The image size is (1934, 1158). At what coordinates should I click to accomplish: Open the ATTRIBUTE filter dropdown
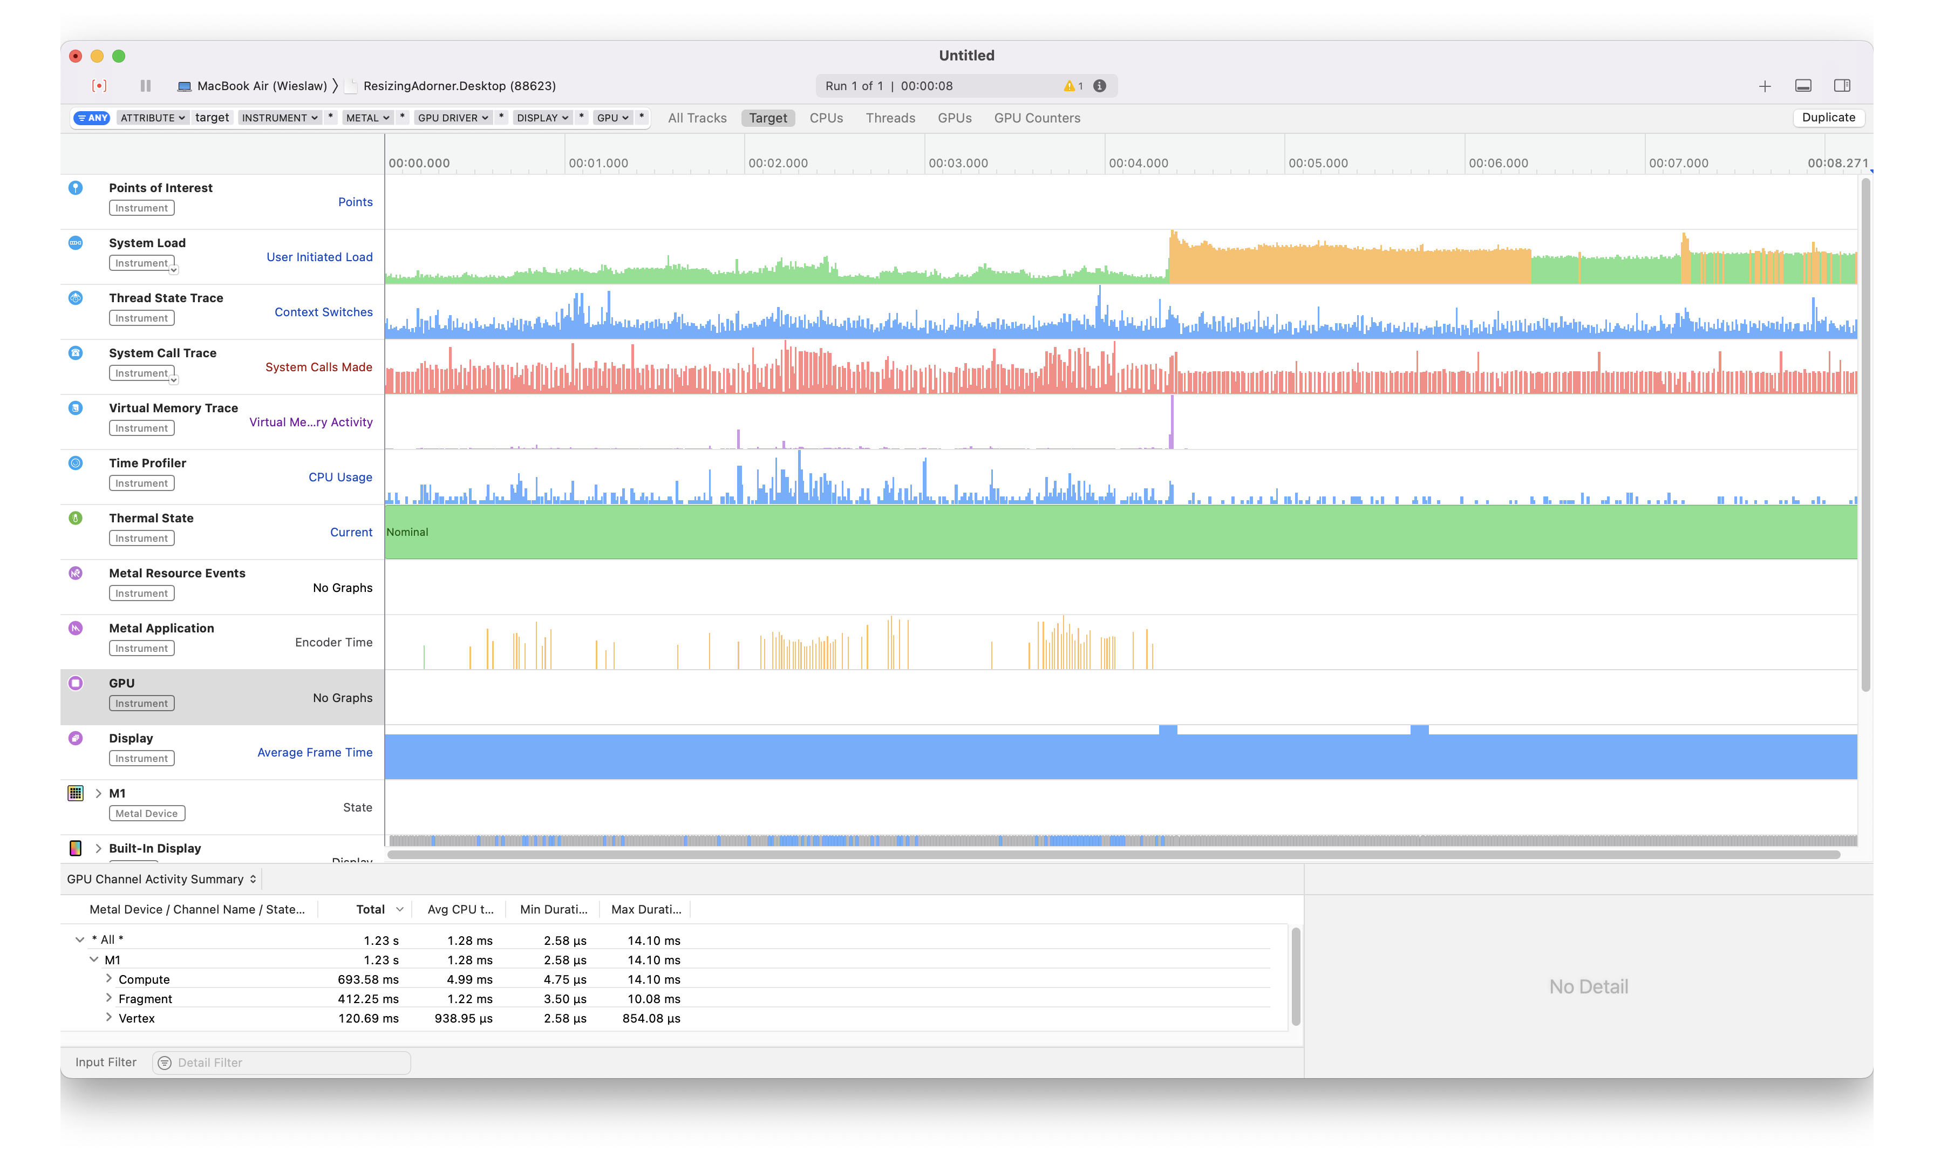point(152,118)
